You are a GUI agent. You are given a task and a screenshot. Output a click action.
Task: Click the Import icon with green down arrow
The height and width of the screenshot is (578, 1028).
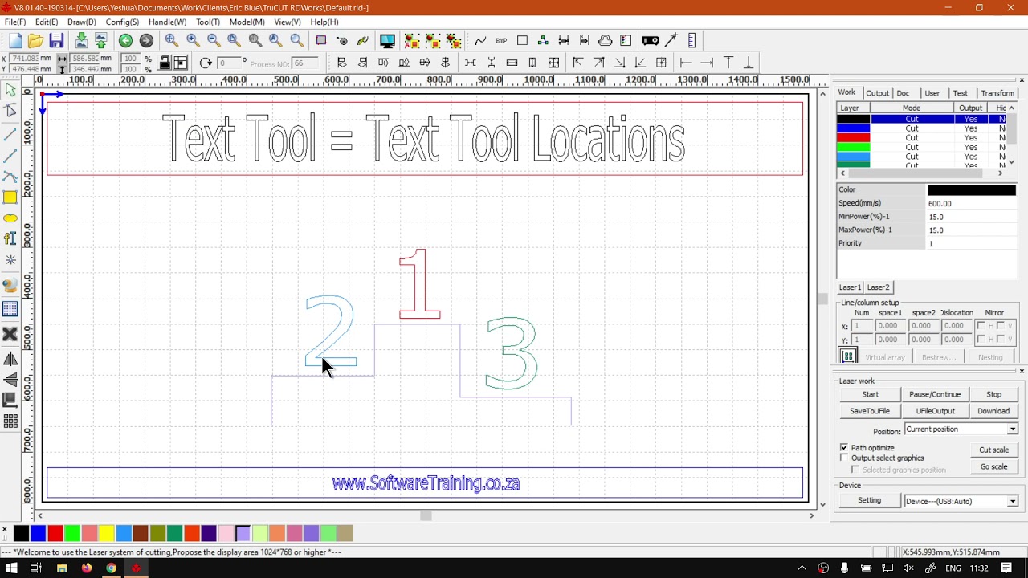tap(81, 41)
